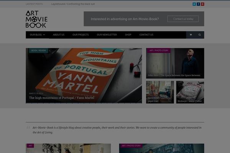Click the March date on featured post
Viewport: 230px width, 153px height.
tap(36, 93)
